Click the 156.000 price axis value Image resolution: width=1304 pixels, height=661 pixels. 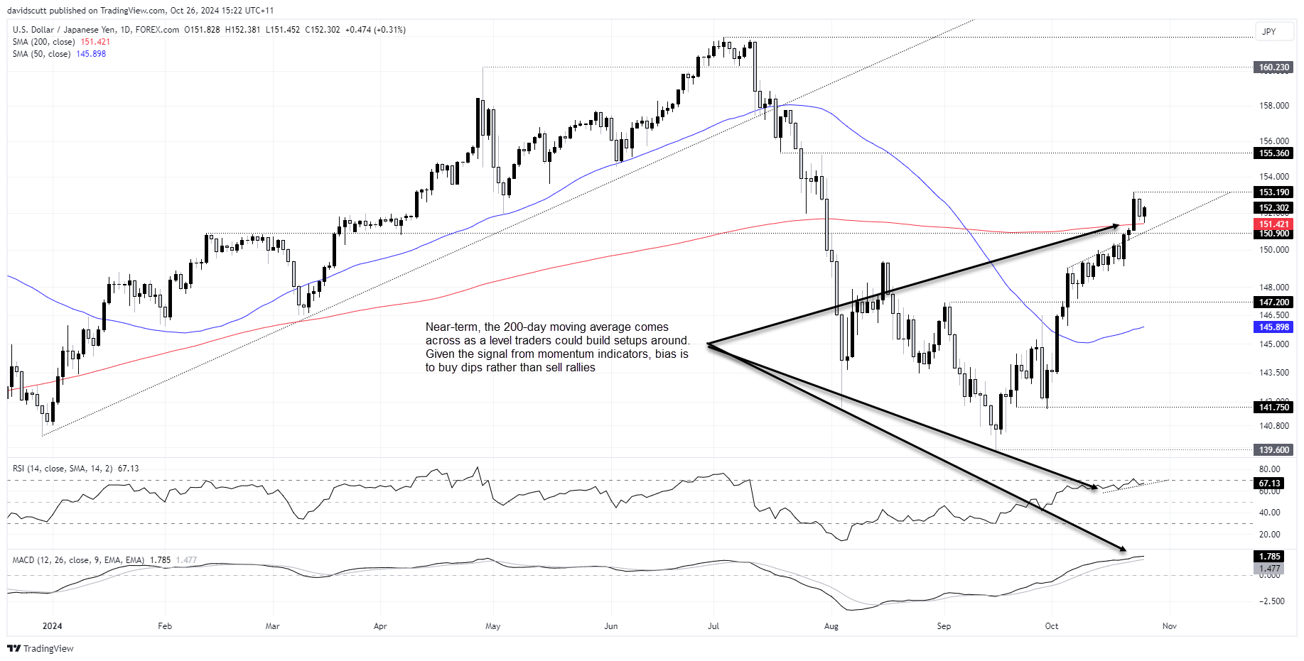point(1274,141)
